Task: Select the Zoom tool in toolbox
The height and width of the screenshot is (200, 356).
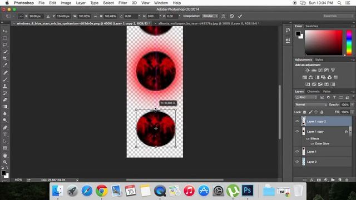Action: pyautogui.click(x=5, y=162)
